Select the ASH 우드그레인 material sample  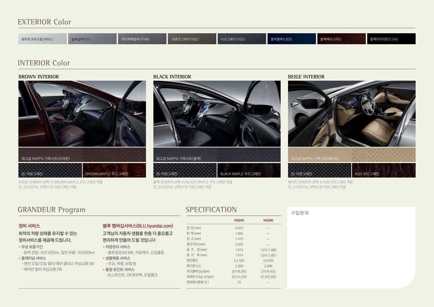(383, 170)
